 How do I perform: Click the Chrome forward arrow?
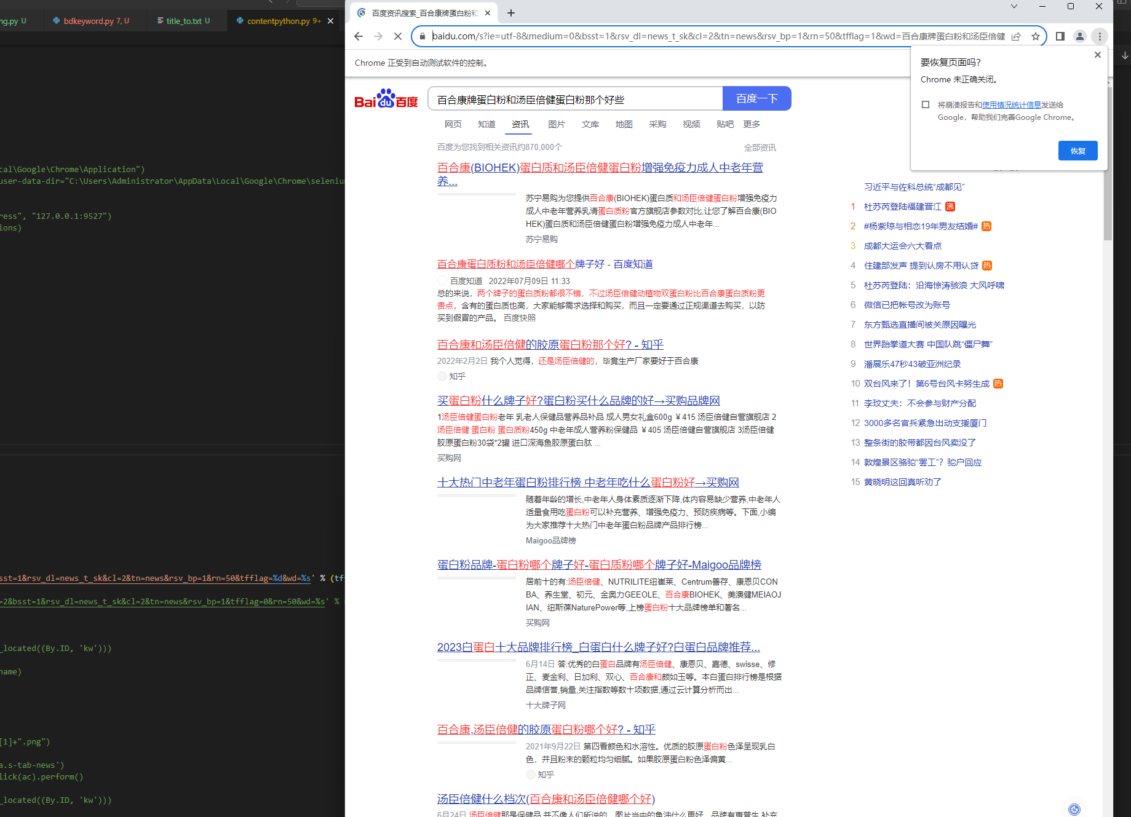click(378, 36)
